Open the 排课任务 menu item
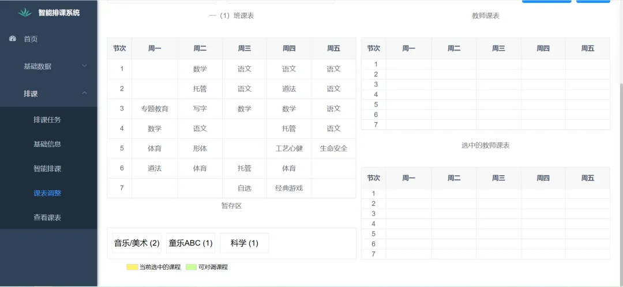This screenshot has height=287, width=623. click(x=47, y=120)
